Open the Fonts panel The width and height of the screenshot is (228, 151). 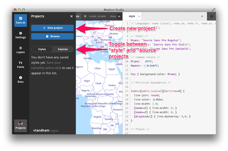click(x=20, y=65)
